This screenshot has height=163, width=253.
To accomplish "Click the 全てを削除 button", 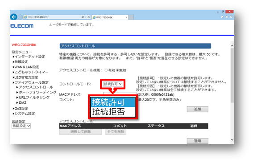I will point(116,132).
